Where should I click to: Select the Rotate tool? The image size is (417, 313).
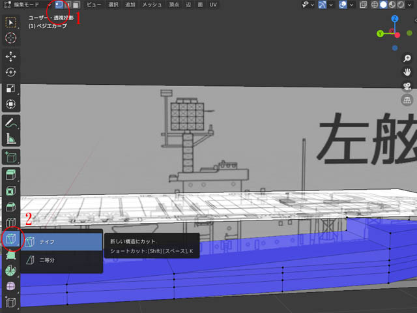click(11, 72)
